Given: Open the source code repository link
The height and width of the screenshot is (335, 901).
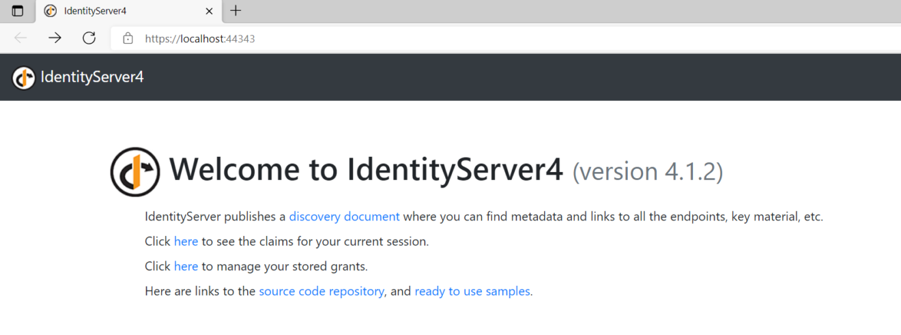Looking at the screenshot, I should tap(321, 291).
